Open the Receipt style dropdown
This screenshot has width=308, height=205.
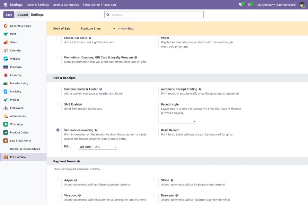178,121
